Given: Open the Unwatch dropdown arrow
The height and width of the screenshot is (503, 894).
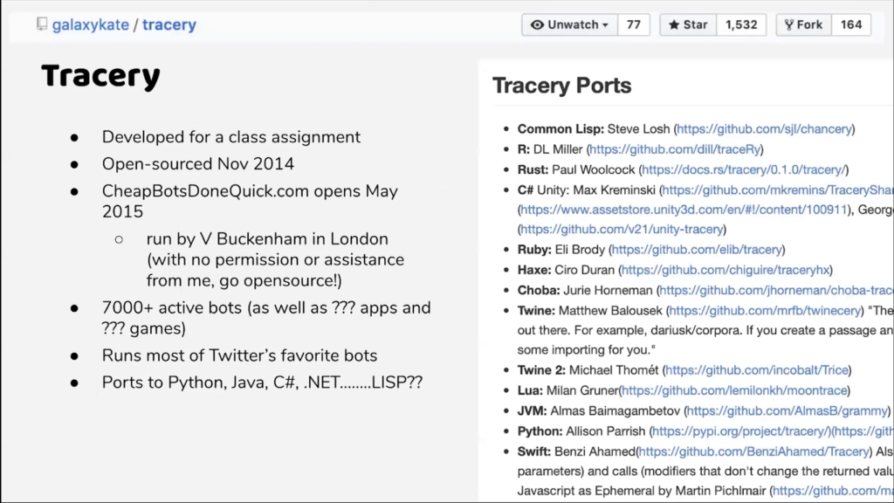Looking at the screenshot, I should tap(606, 25).
